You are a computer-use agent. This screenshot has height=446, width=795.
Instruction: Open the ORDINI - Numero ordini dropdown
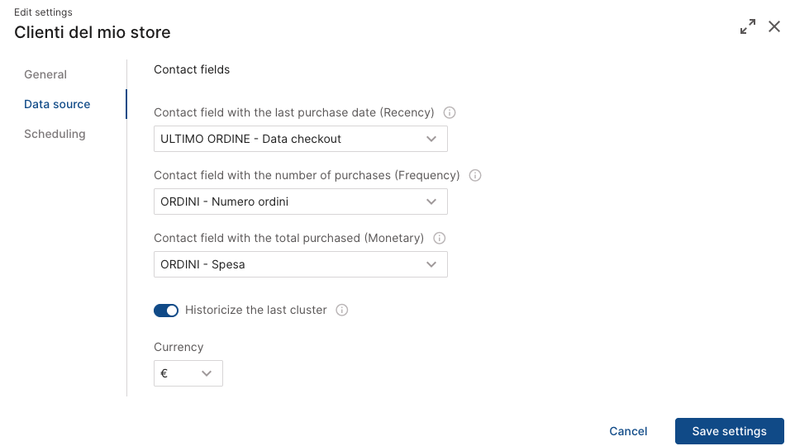point(300,202)
